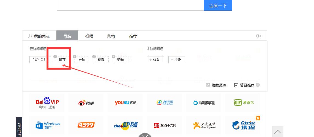Screen dimensions: 314x137
Task: Select the 视频 subscribed channel chip
Action: [101, 60]
